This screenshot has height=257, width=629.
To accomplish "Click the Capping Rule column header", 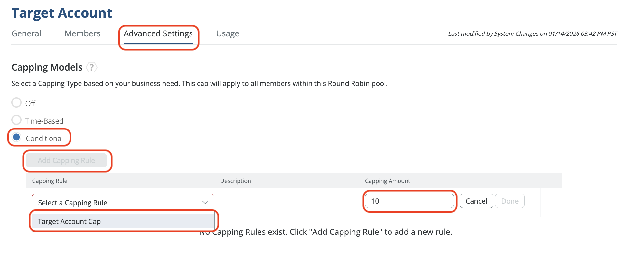I will pos(50,181).
